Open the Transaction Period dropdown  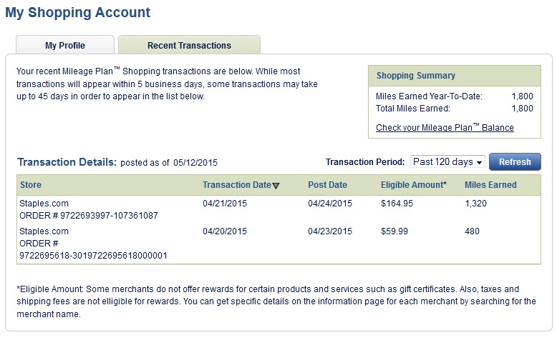point(448,162)
